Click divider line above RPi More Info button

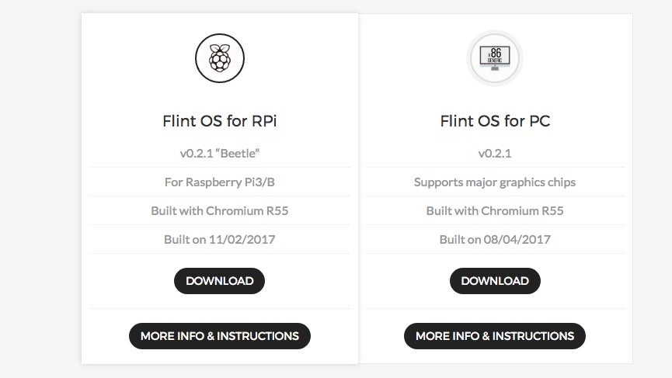pos(220,308)
